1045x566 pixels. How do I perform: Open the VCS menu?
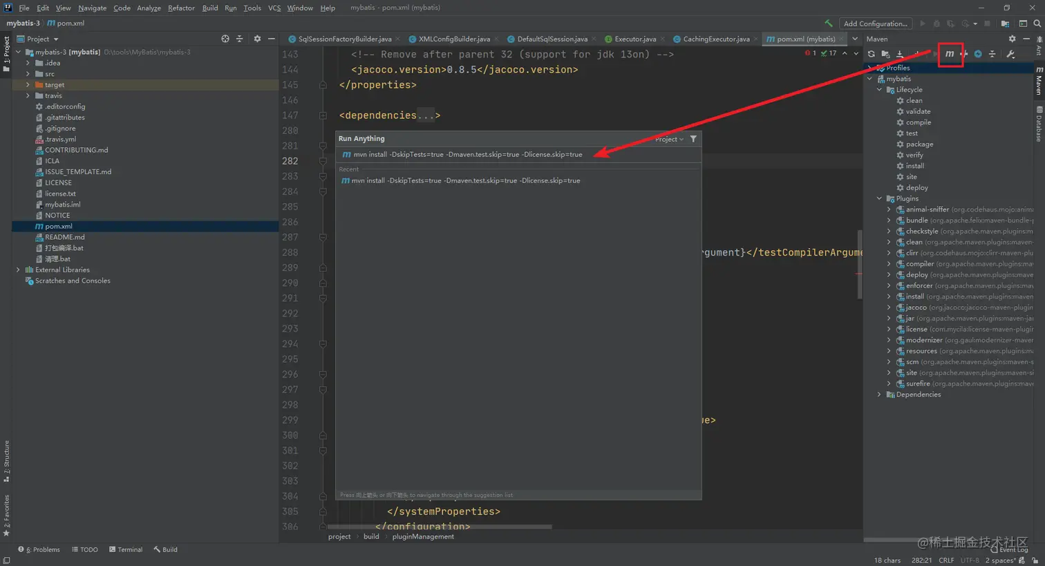[274, 8]
